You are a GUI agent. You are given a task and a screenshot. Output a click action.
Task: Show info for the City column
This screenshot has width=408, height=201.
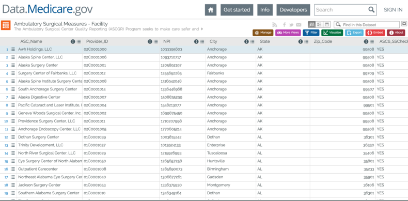coord(246,41)
